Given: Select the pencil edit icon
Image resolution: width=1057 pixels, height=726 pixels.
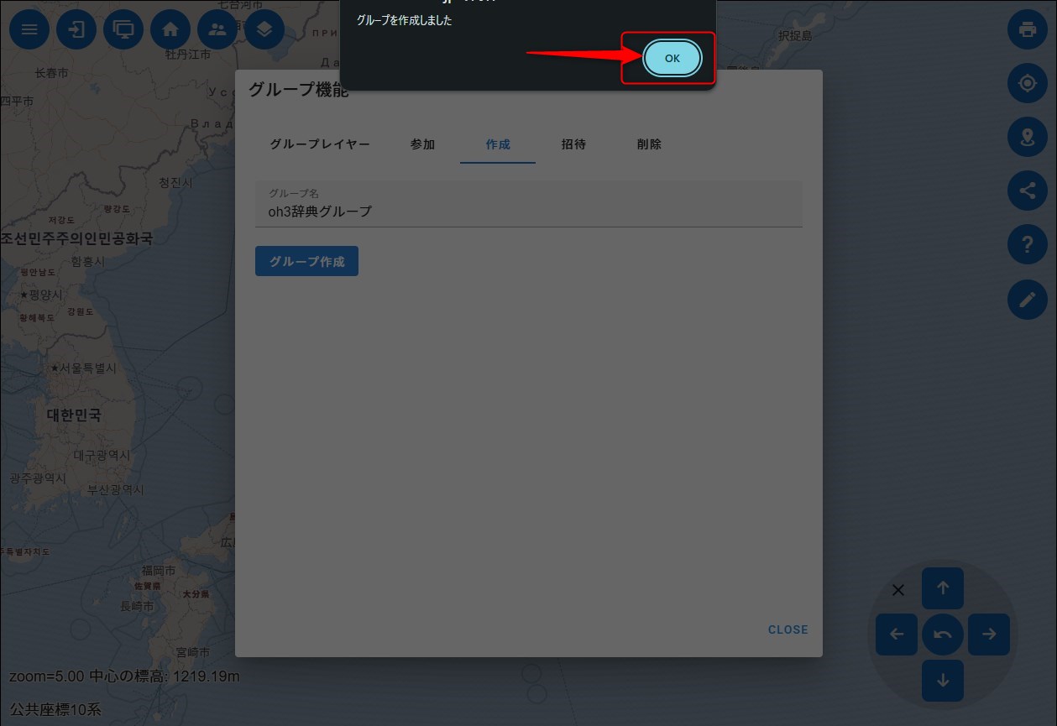Looking at the screenshot, I should coord(1027,300).
